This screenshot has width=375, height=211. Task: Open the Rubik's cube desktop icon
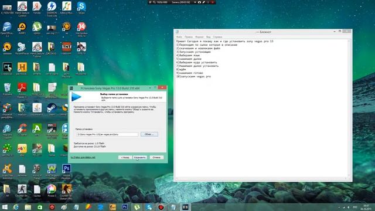click(7, 111)
